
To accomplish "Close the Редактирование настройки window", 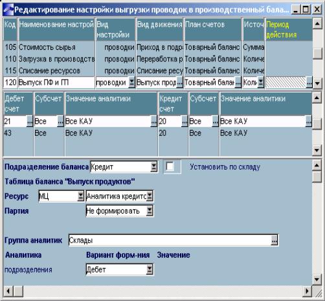I will pos(317,10).
